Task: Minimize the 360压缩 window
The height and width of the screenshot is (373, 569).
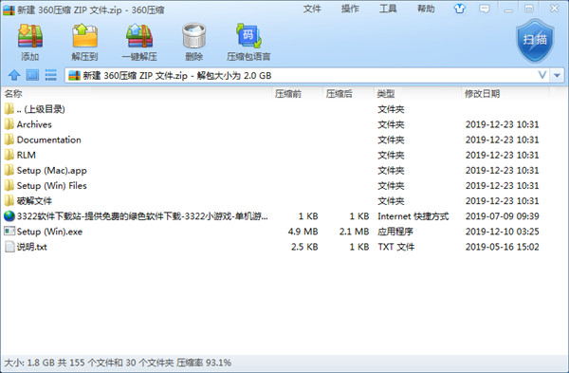Action: [x=508, y=9]
